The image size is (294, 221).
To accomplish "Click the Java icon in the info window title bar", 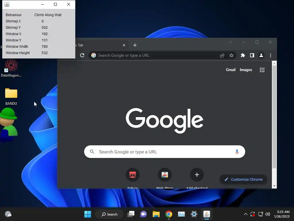I will 7,4.
